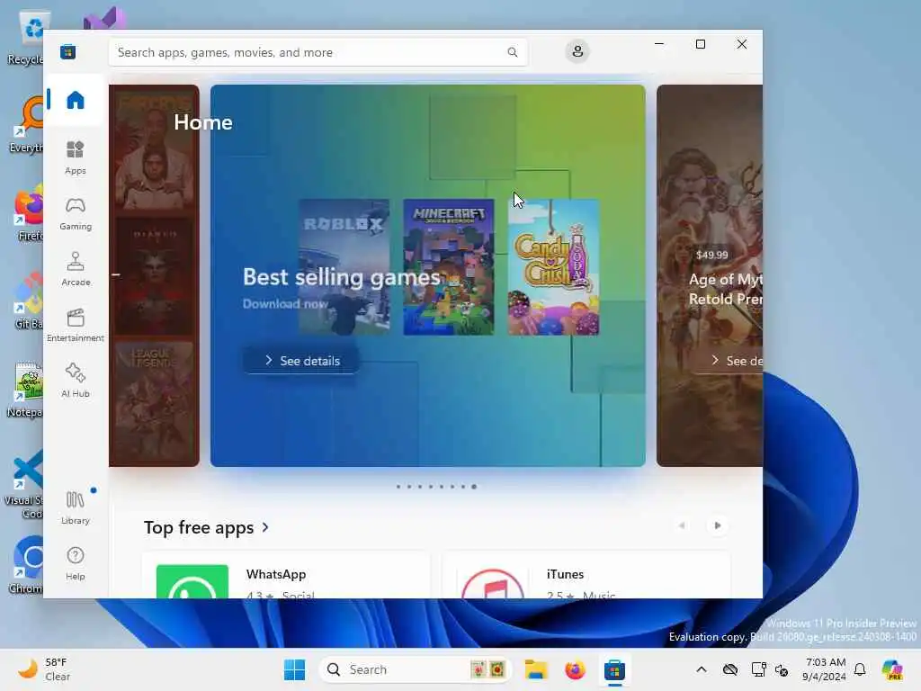This screenshot has width=921, height=691.
Task: Open Firefox from the taskbar
Action: pos(575,669)
